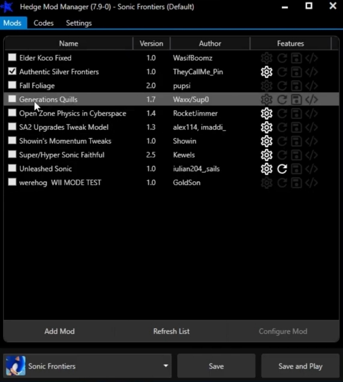
Task: Click save-file icon in Elder Koco Fixed row
Action: (x=297, y=58)
